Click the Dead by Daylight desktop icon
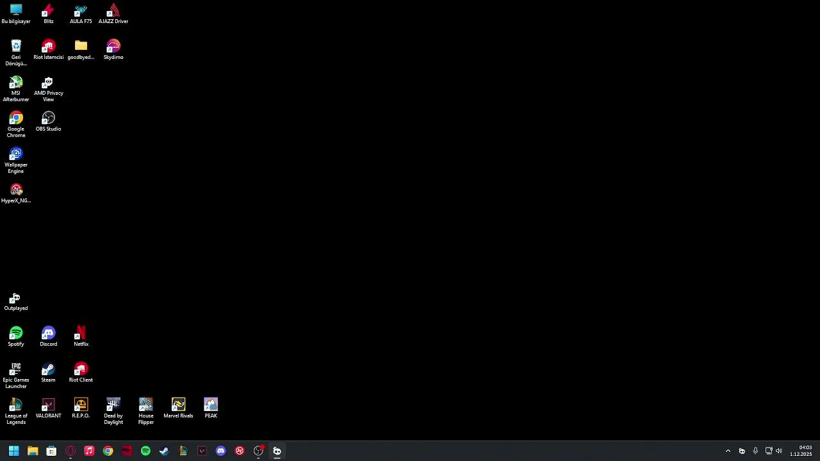820x461 pixels. [x=113, y=412]
